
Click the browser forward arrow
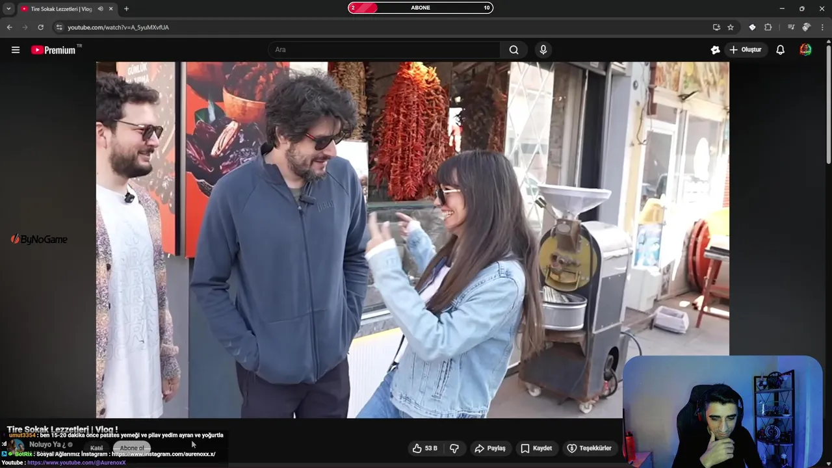[25, 27]
